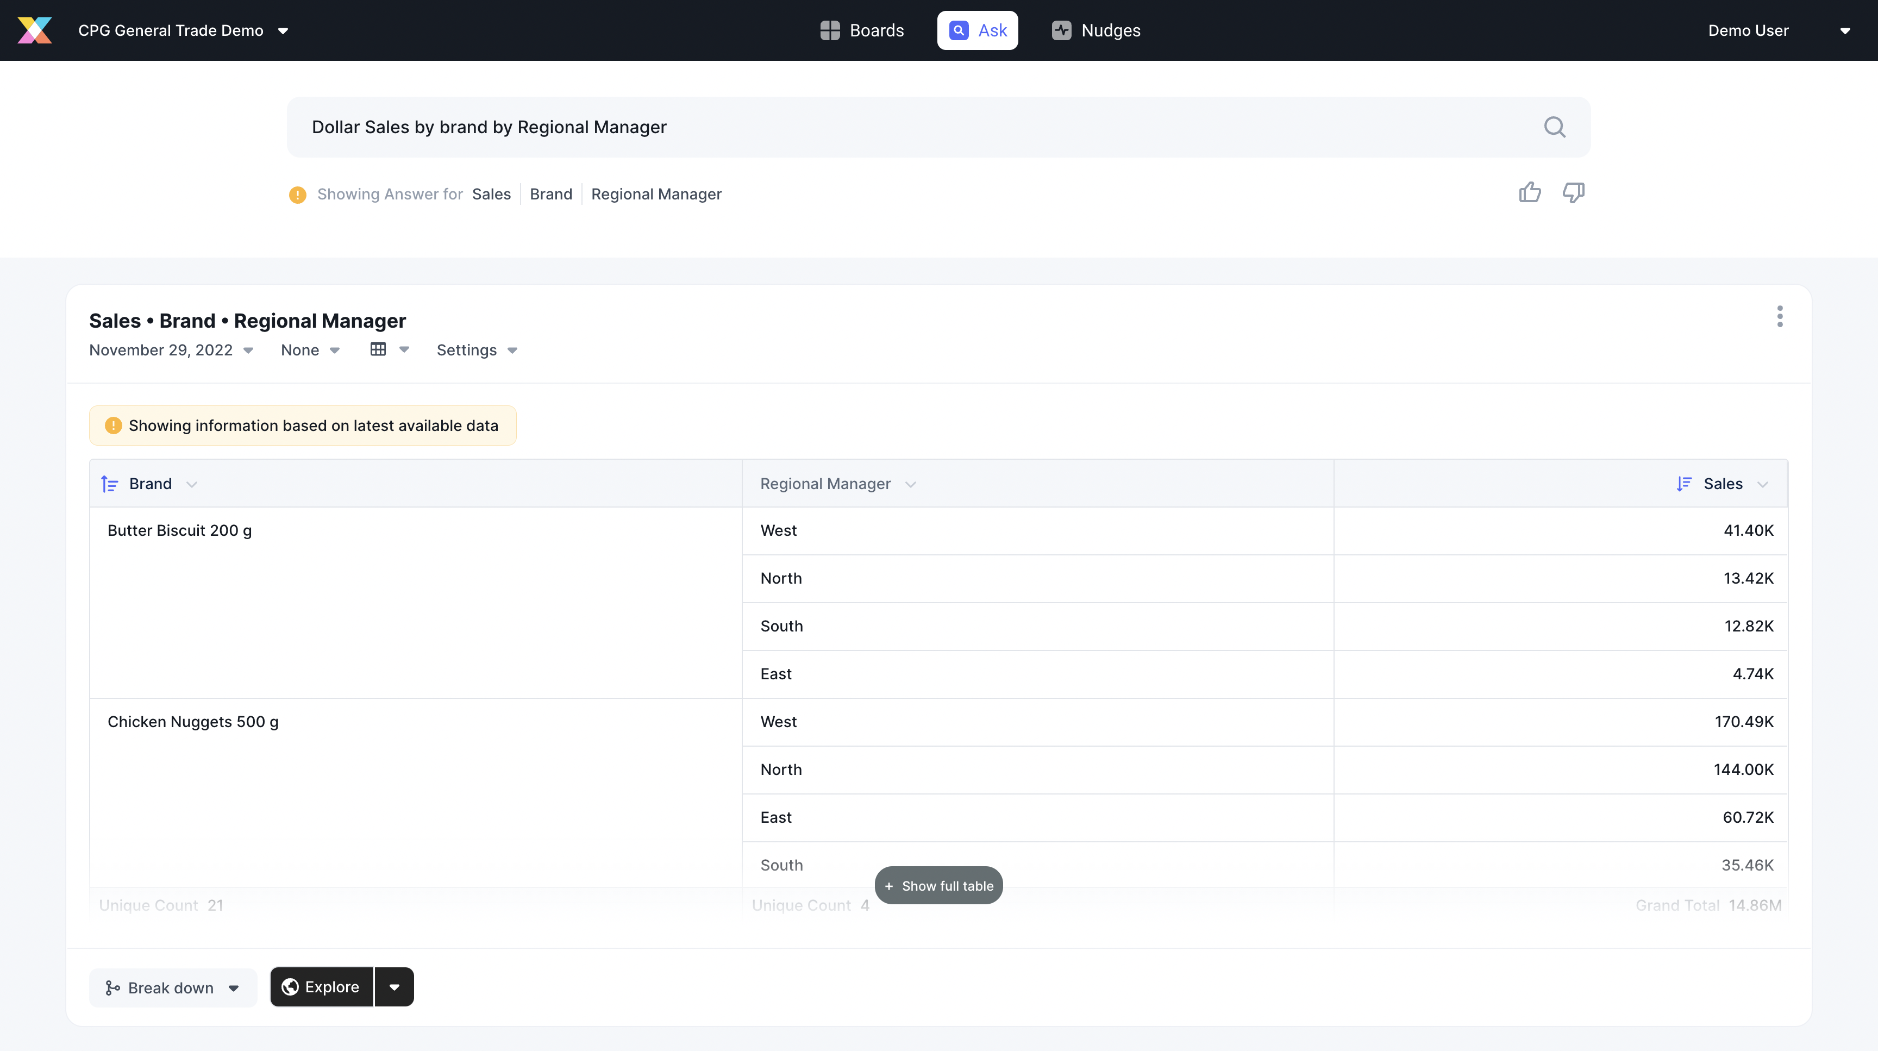Click North in the Chicken Nuggets rows

[781, 770]
